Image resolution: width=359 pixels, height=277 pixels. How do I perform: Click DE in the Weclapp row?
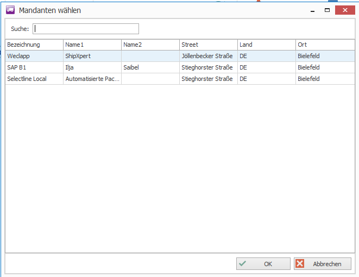click(267, 56)
